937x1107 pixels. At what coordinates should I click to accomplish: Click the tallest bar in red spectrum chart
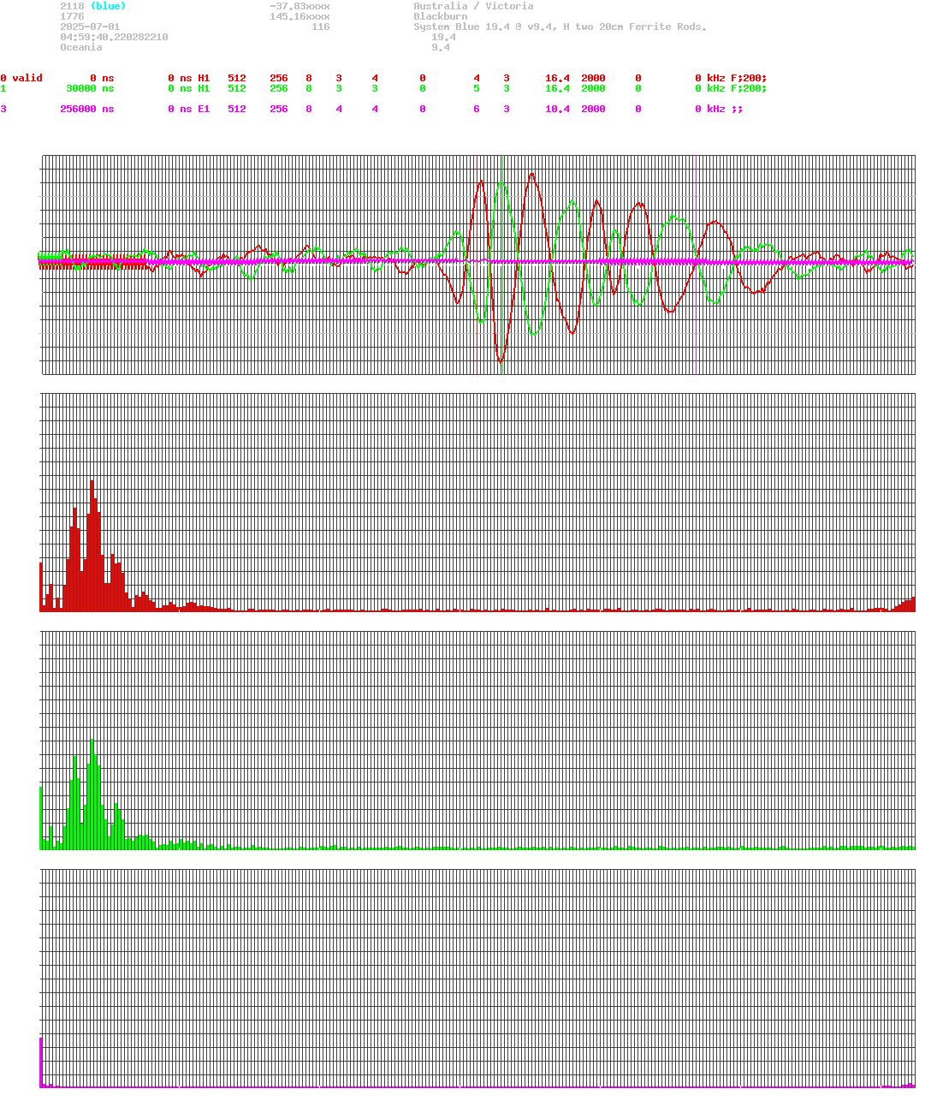click(x=92, y=545)
